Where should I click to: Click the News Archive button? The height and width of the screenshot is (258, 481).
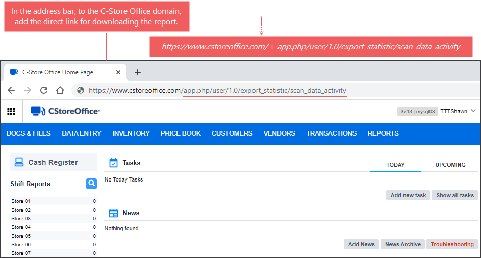click(x=402, y=244)
